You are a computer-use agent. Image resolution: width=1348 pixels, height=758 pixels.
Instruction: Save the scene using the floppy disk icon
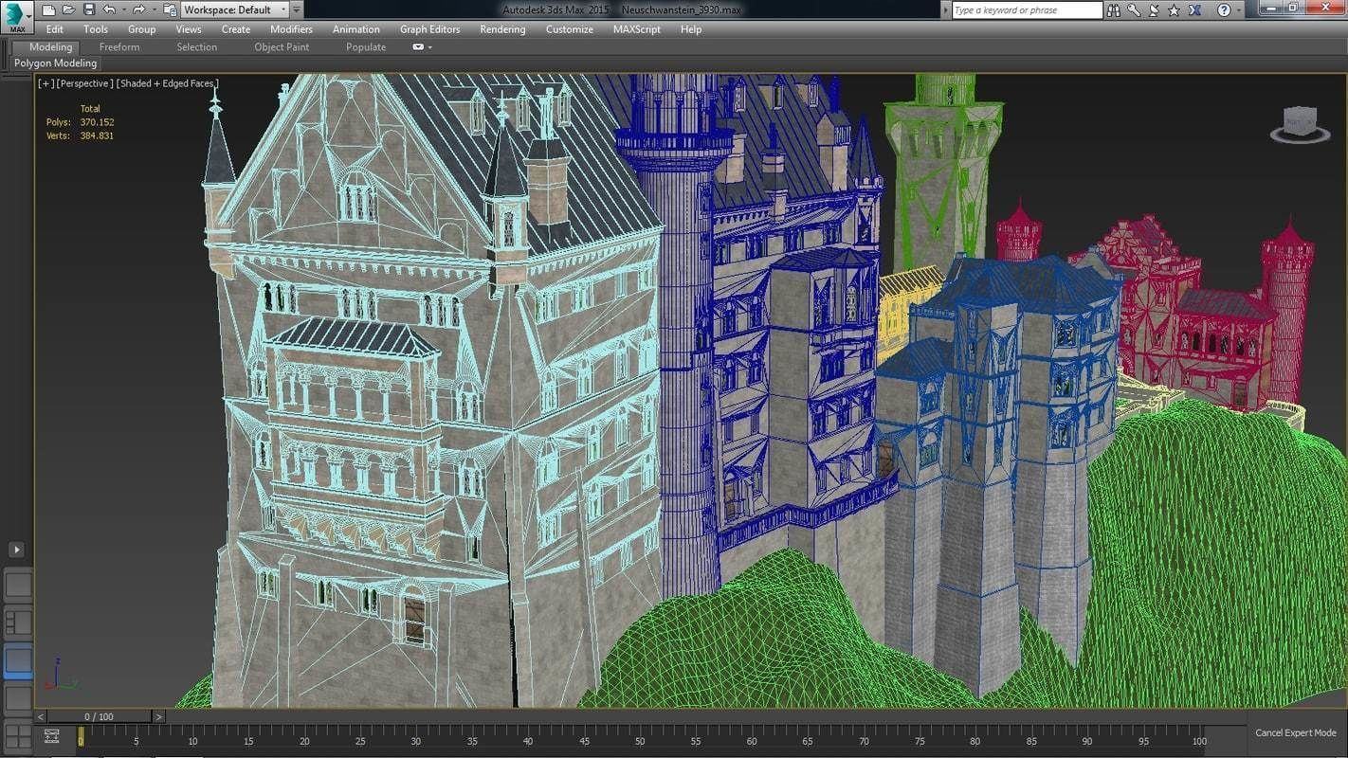(89, 9)
